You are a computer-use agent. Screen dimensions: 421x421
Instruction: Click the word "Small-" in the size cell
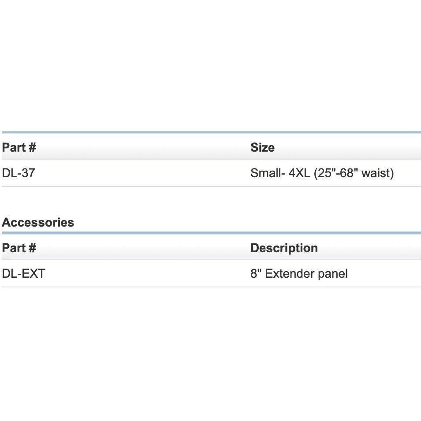pos(268,173)
